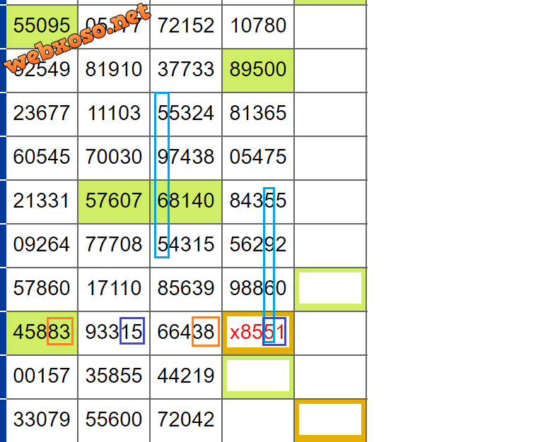
Task: Click the empty green-bordered cell beside 98860
Action: 330,289
